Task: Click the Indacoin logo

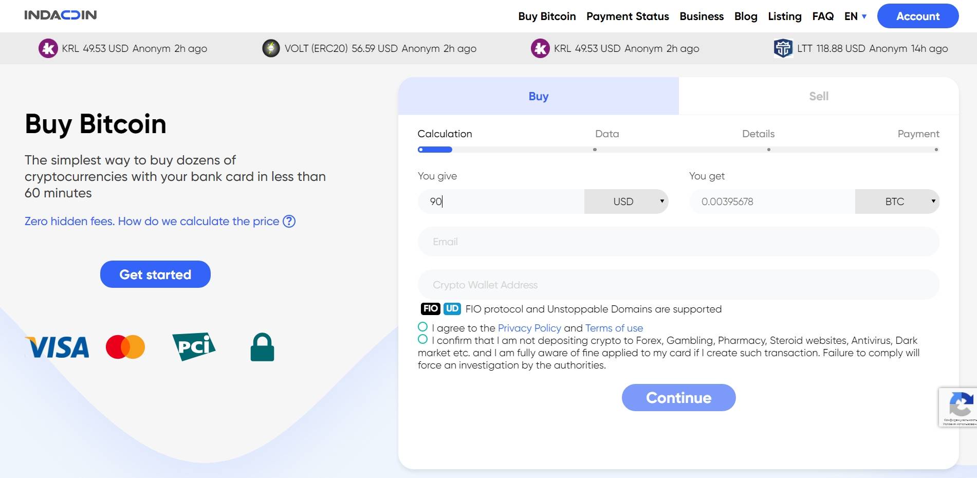Action: 61,15
